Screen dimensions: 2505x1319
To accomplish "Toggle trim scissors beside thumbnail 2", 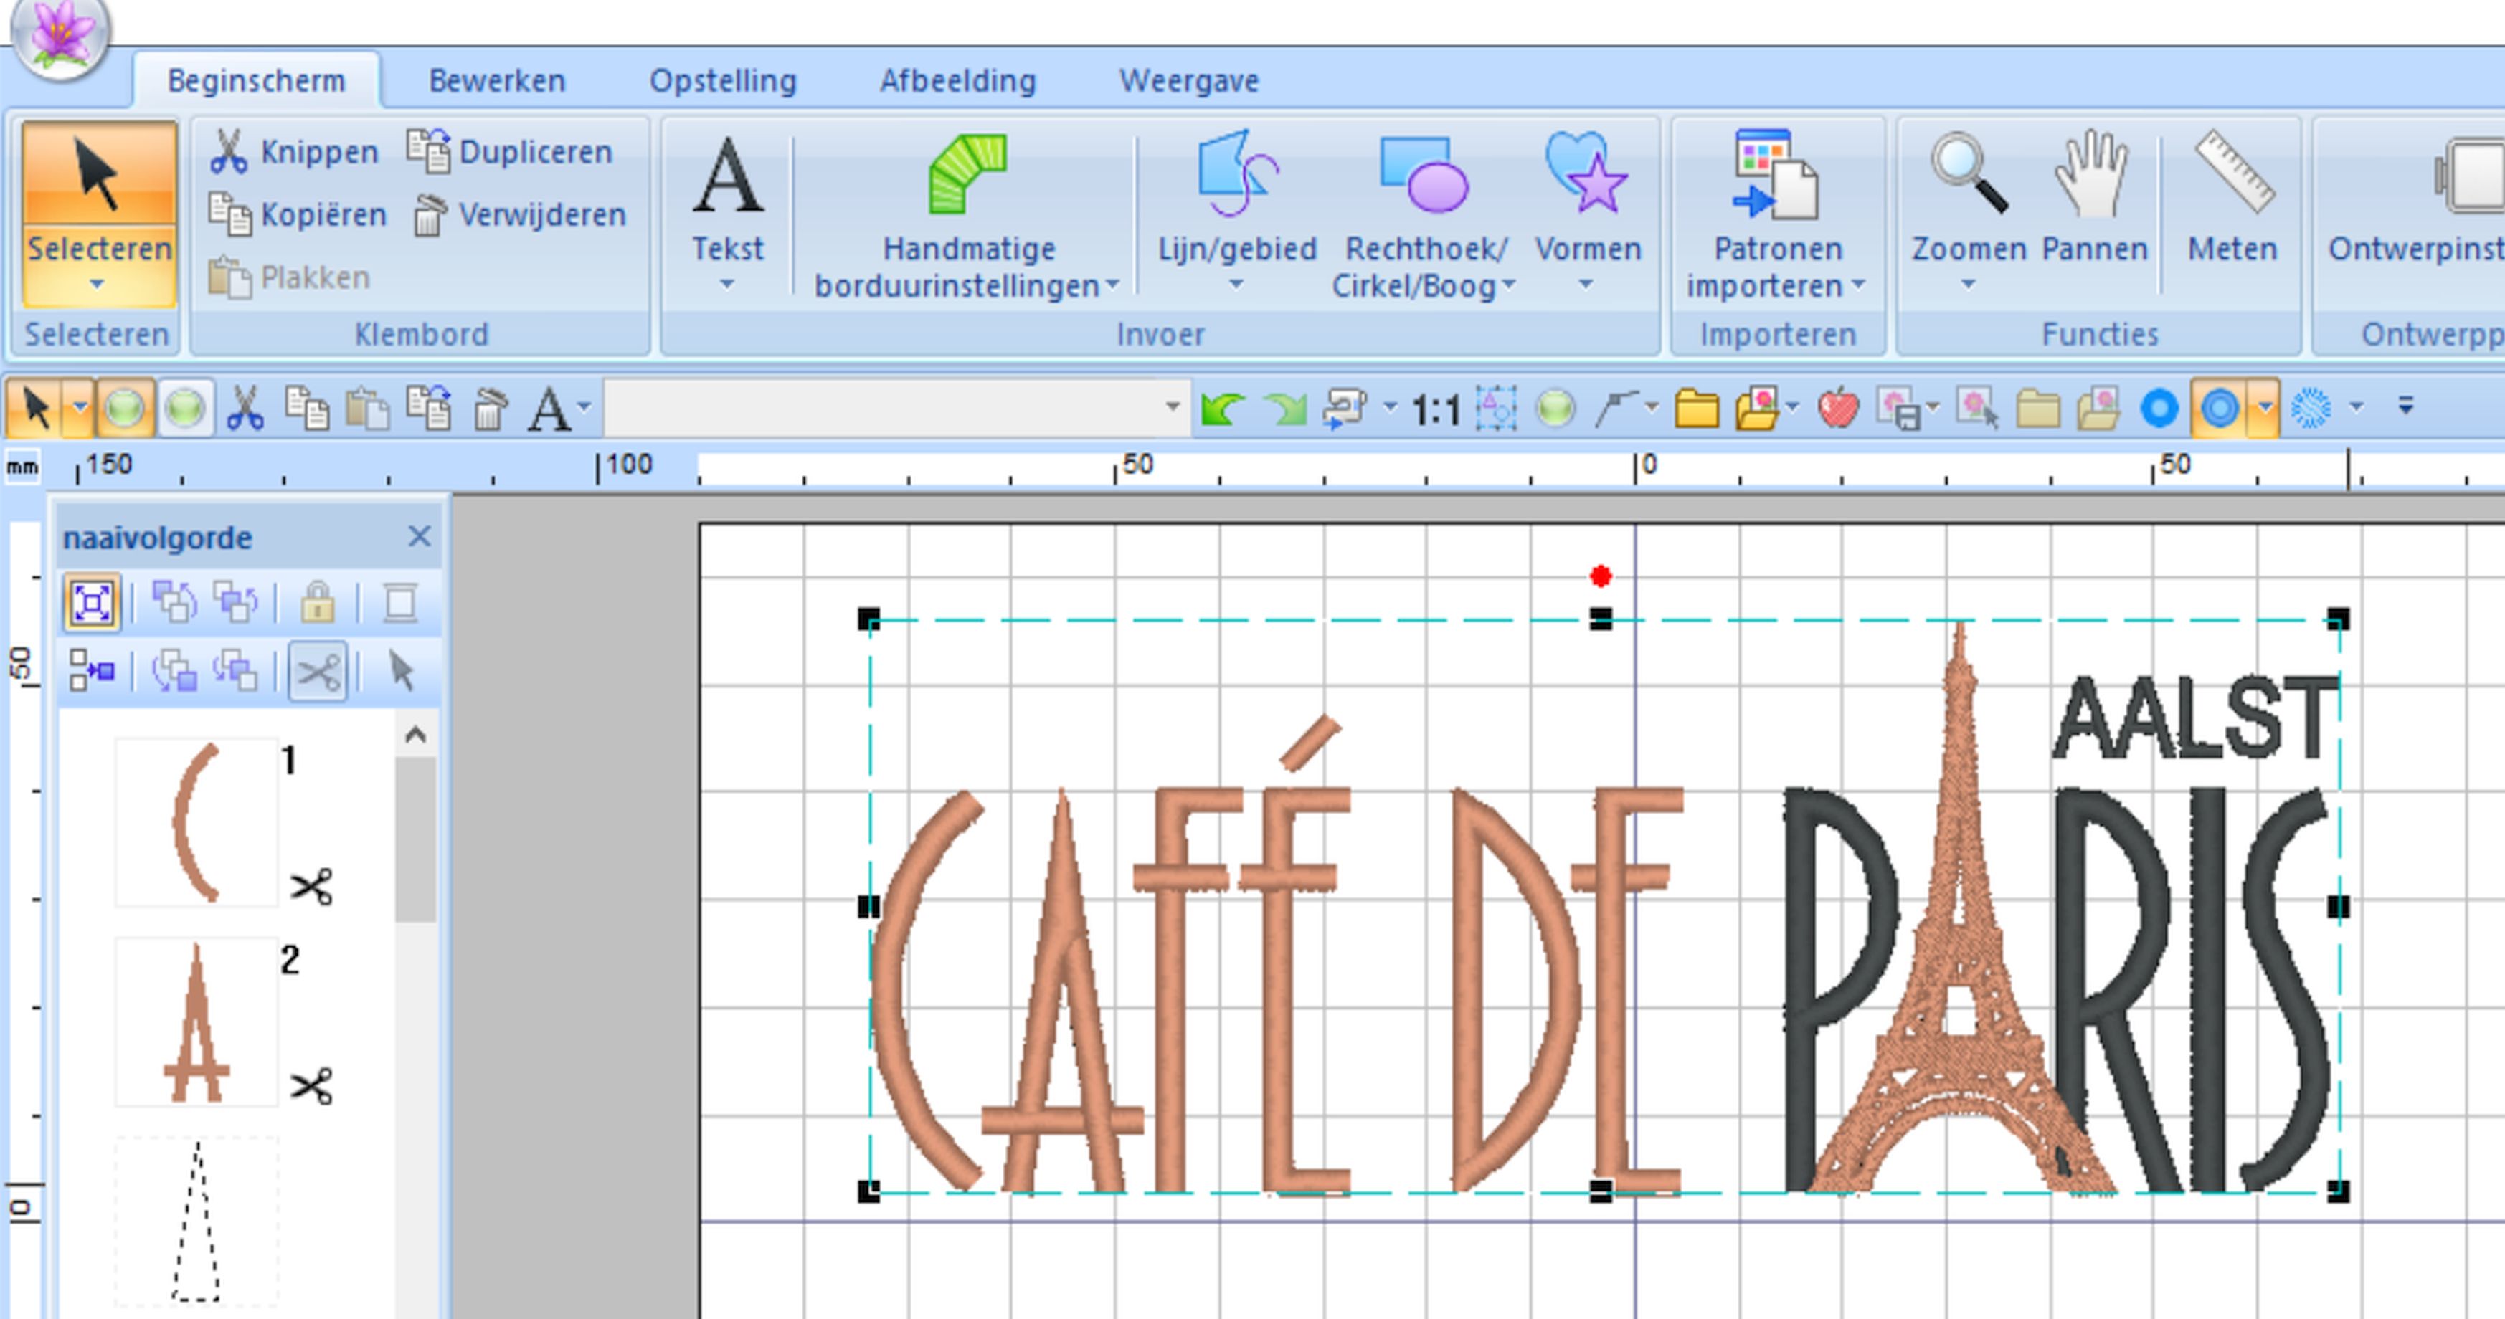I will pyautogui.click(x=311, y=1087).
